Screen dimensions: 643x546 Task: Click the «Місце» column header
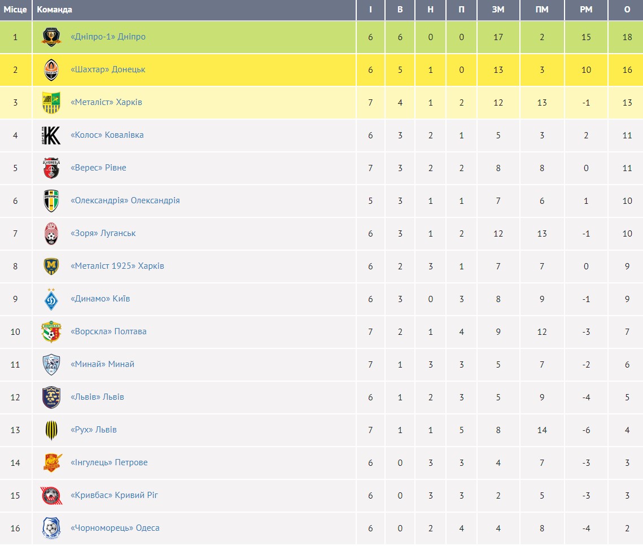coord(15,10)
